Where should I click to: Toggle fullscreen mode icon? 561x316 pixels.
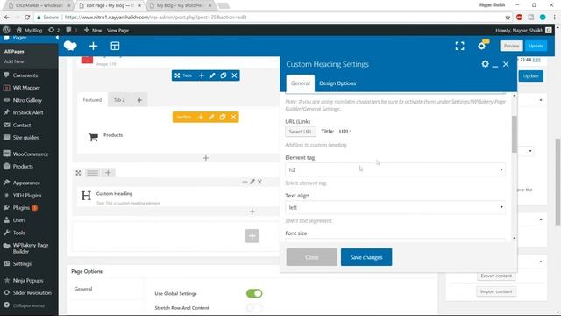point(459,46)
